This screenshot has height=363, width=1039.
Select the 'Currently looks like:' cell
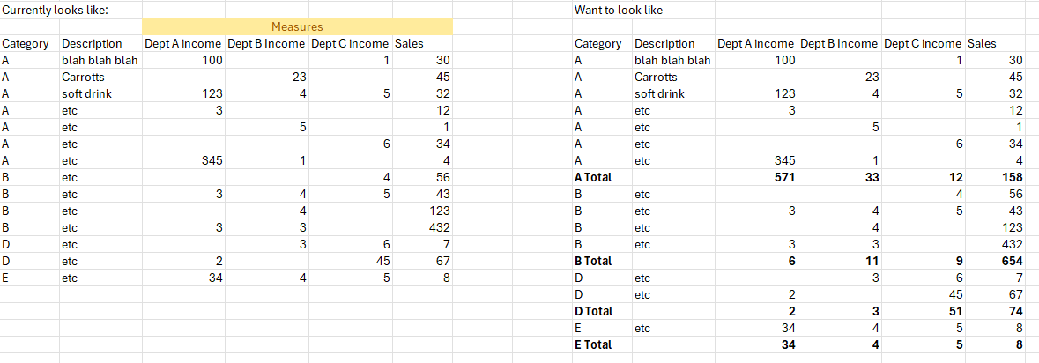pyautogui.click(x=55, y=10)
